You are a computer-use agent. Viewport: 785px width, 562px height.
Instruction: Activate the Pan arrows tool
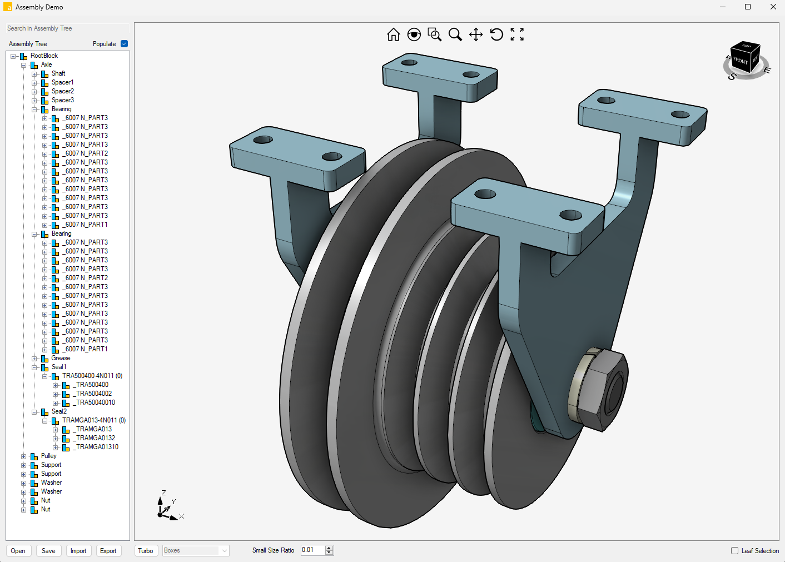(476, 34)
